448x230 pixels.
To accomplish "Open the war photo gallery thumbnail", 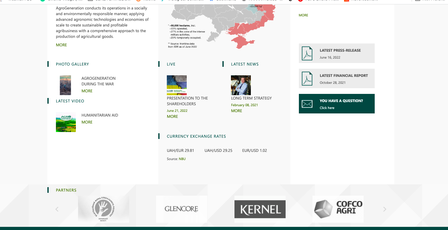I will pyautogui.click(x=65, y=85).
